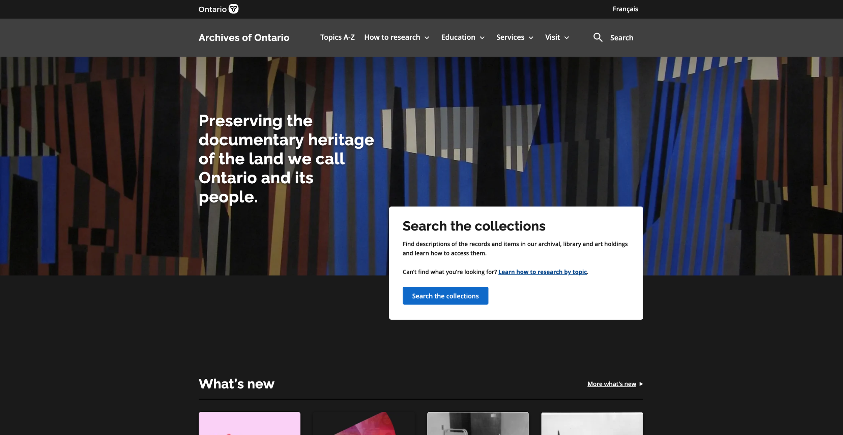Click the blue Search the collections button

tap(445, 296)
